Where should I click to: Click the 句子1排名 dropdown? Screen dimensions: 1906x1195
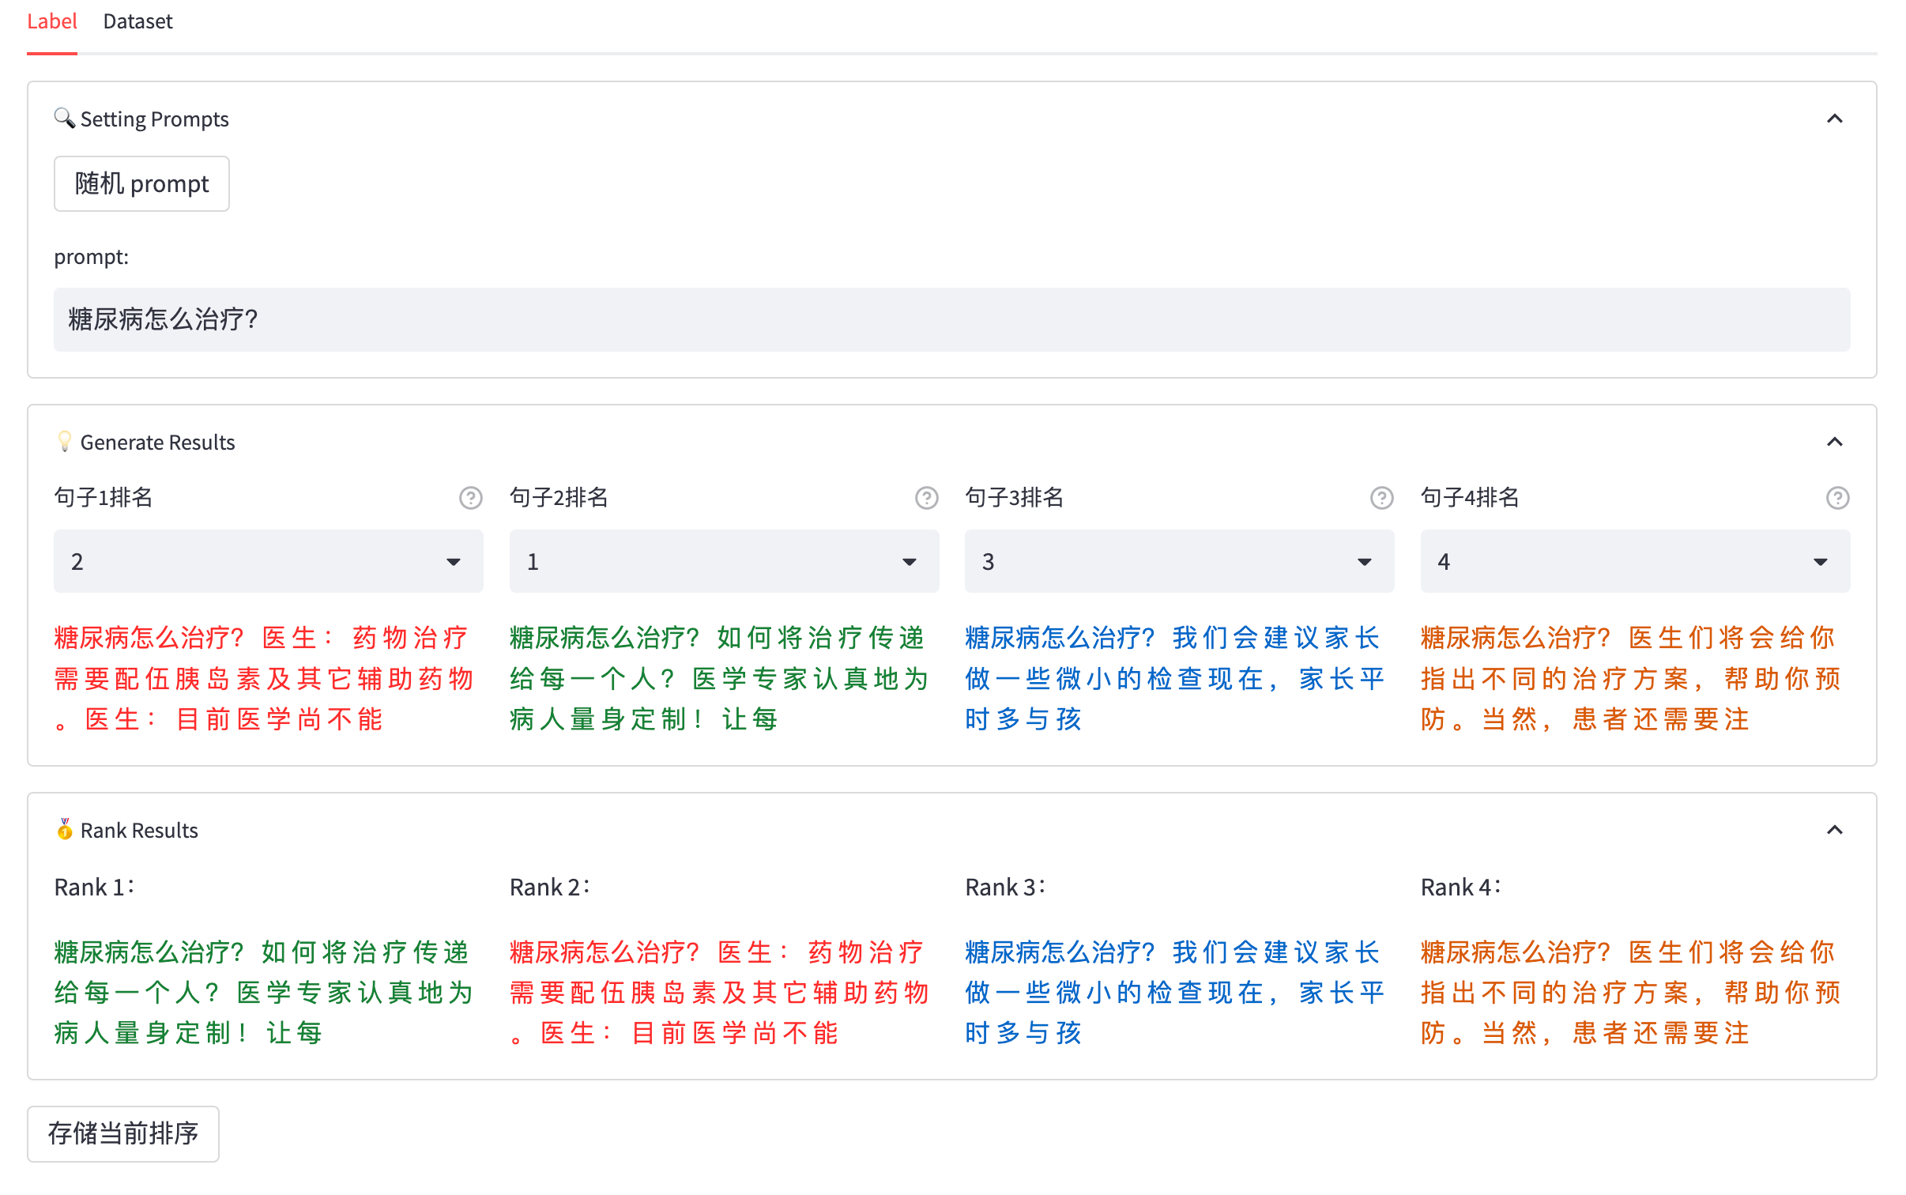pos(269,560)
